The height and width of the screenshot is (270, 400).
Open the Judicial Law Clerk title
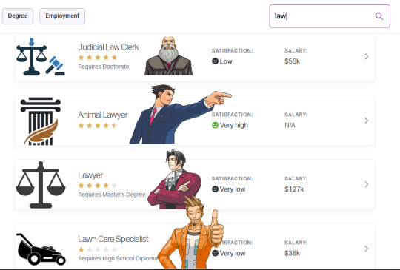pyautogui.click(x=108, y=47)
